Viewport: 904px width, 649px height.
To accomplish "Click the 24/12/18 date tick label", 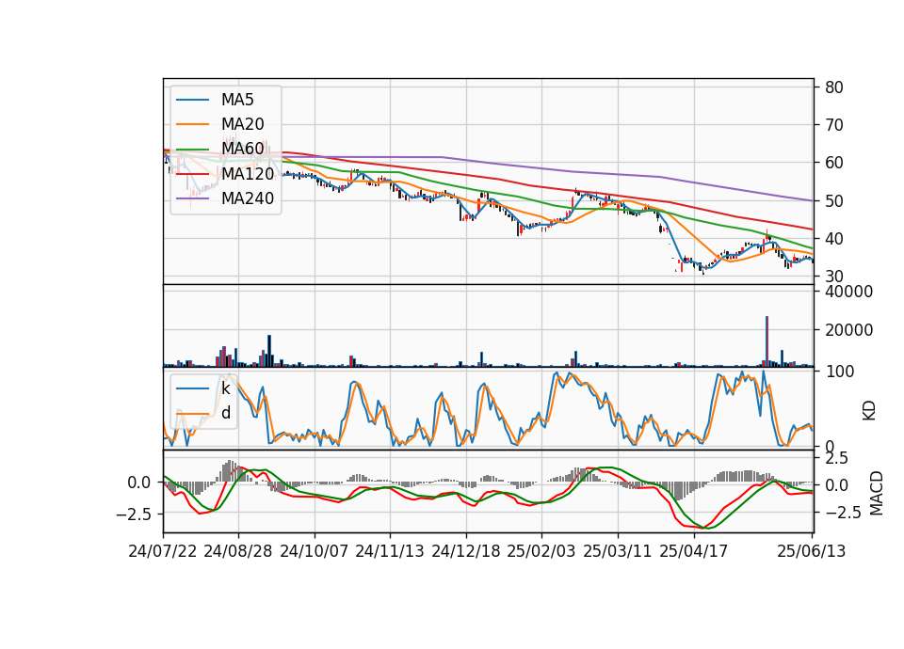I will pos(466,551).
